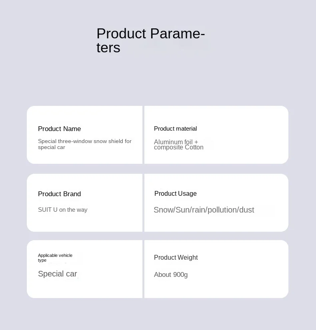The image size is (316, 330).
Task: Select the Product Brand label
Action: [60, 194]
